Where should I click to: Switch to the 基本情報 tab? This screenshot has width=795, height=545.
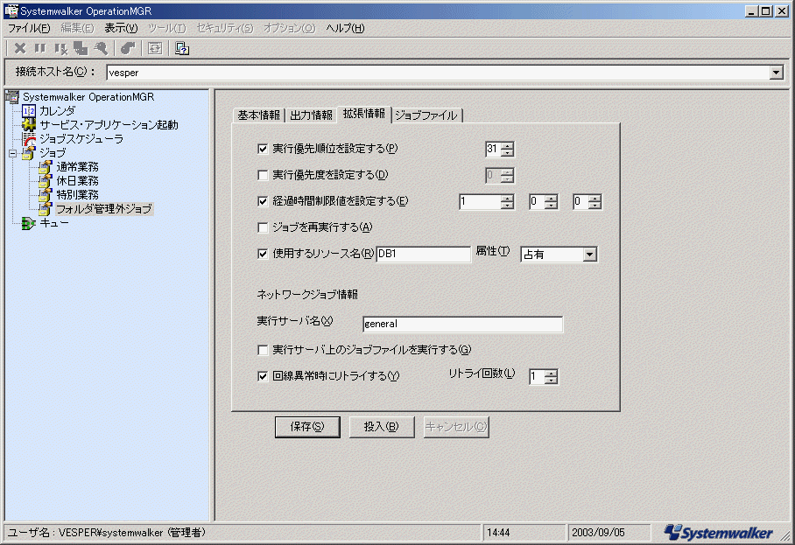(258, 115)
